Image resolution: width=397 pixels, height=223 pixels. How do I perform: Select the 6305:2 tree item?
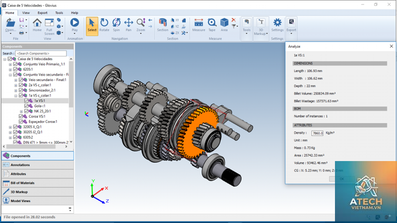tap(28, 137)
